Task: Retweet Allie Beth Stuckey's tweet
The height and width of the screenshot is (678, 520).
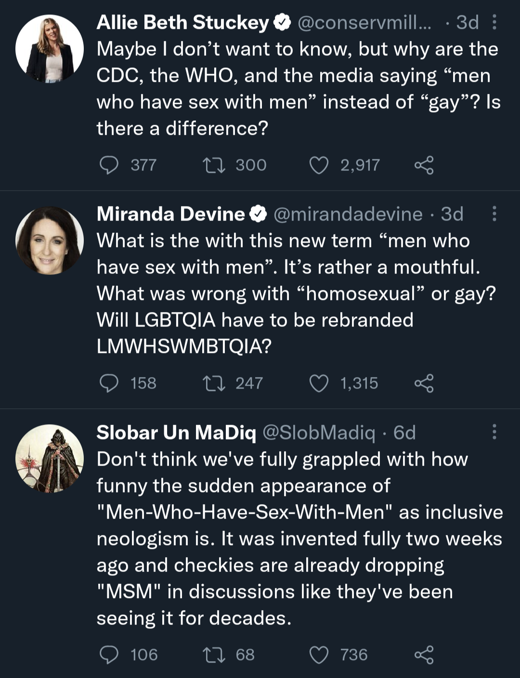Action: [x=214, y=165]
